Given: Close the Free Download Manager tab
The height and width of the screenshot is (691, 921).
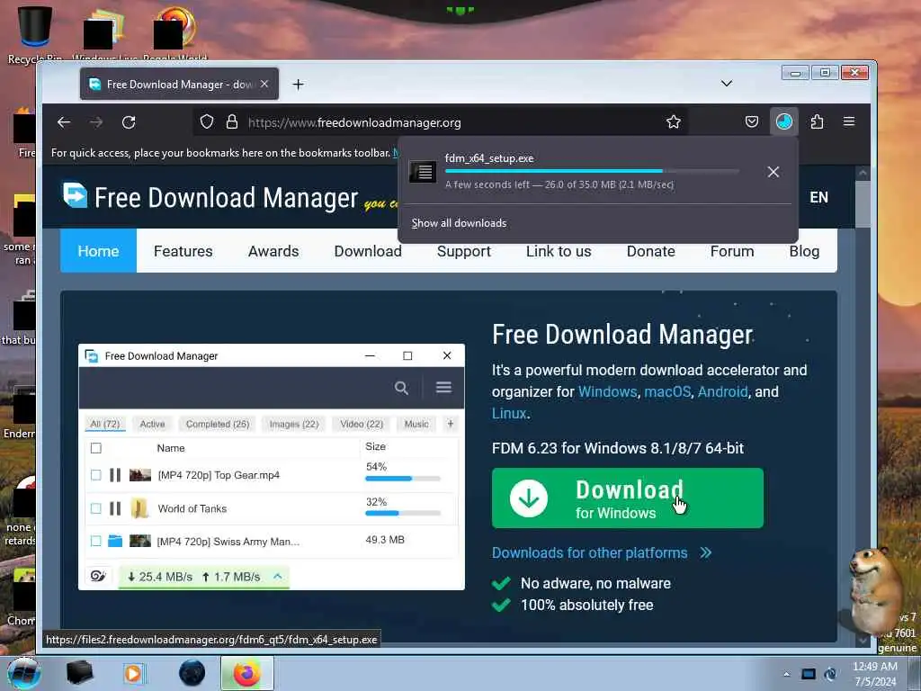Looking at the screenshot, I should [x=264, y=84].
